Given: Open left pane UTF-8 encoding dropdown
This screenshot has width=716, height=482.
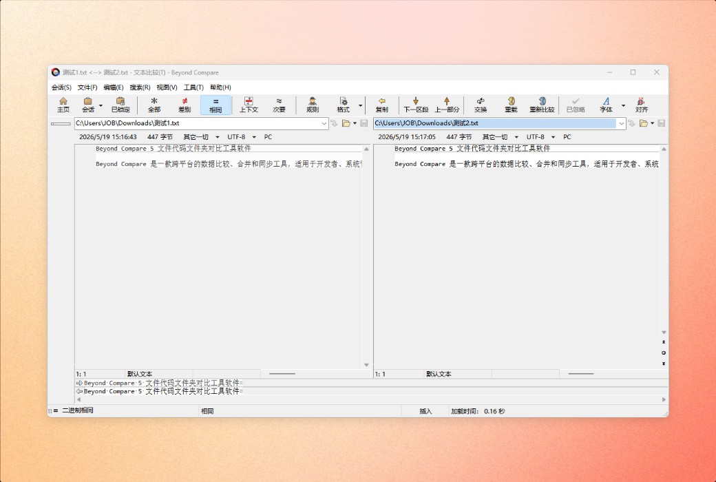Looking at the screenshot, I should tap(254, 137).
